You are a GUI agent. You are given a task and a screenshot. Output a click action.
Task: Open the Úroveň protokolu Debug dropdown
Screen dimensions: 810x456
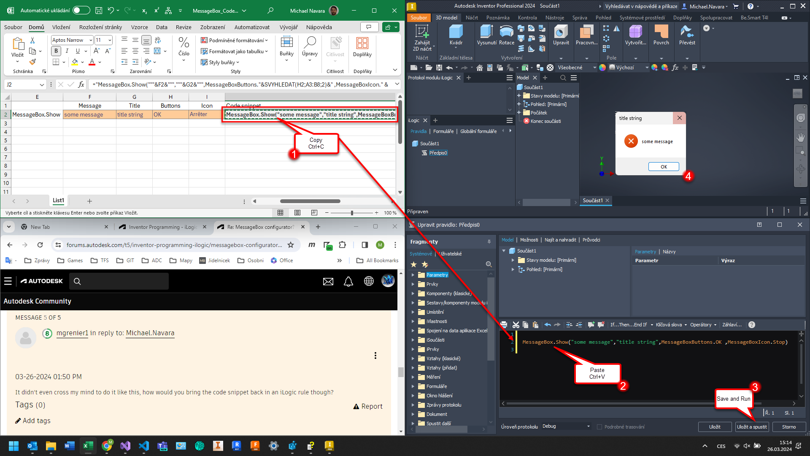(565, 426)
